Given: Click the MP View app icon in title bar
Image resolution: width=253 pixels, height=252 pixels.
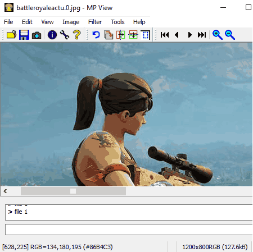Looking at the screenshot, I should point(9,7).
